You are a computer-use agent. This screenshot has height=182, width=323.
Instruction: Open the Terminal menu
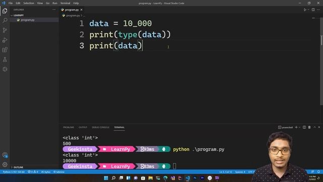(65, 3)
